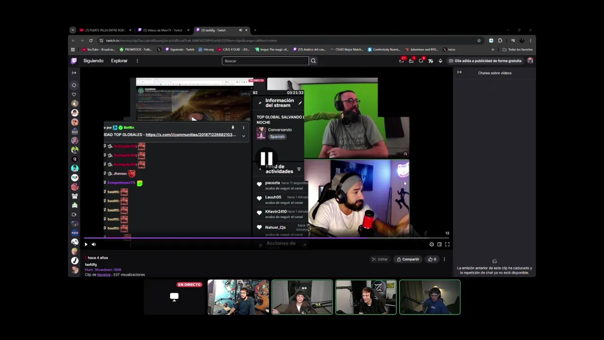Image resolution: width=604 pixels, height=340 pixels.
Task: Select webcam tile with blue-shirt person at far right
Action: [430, 297]
